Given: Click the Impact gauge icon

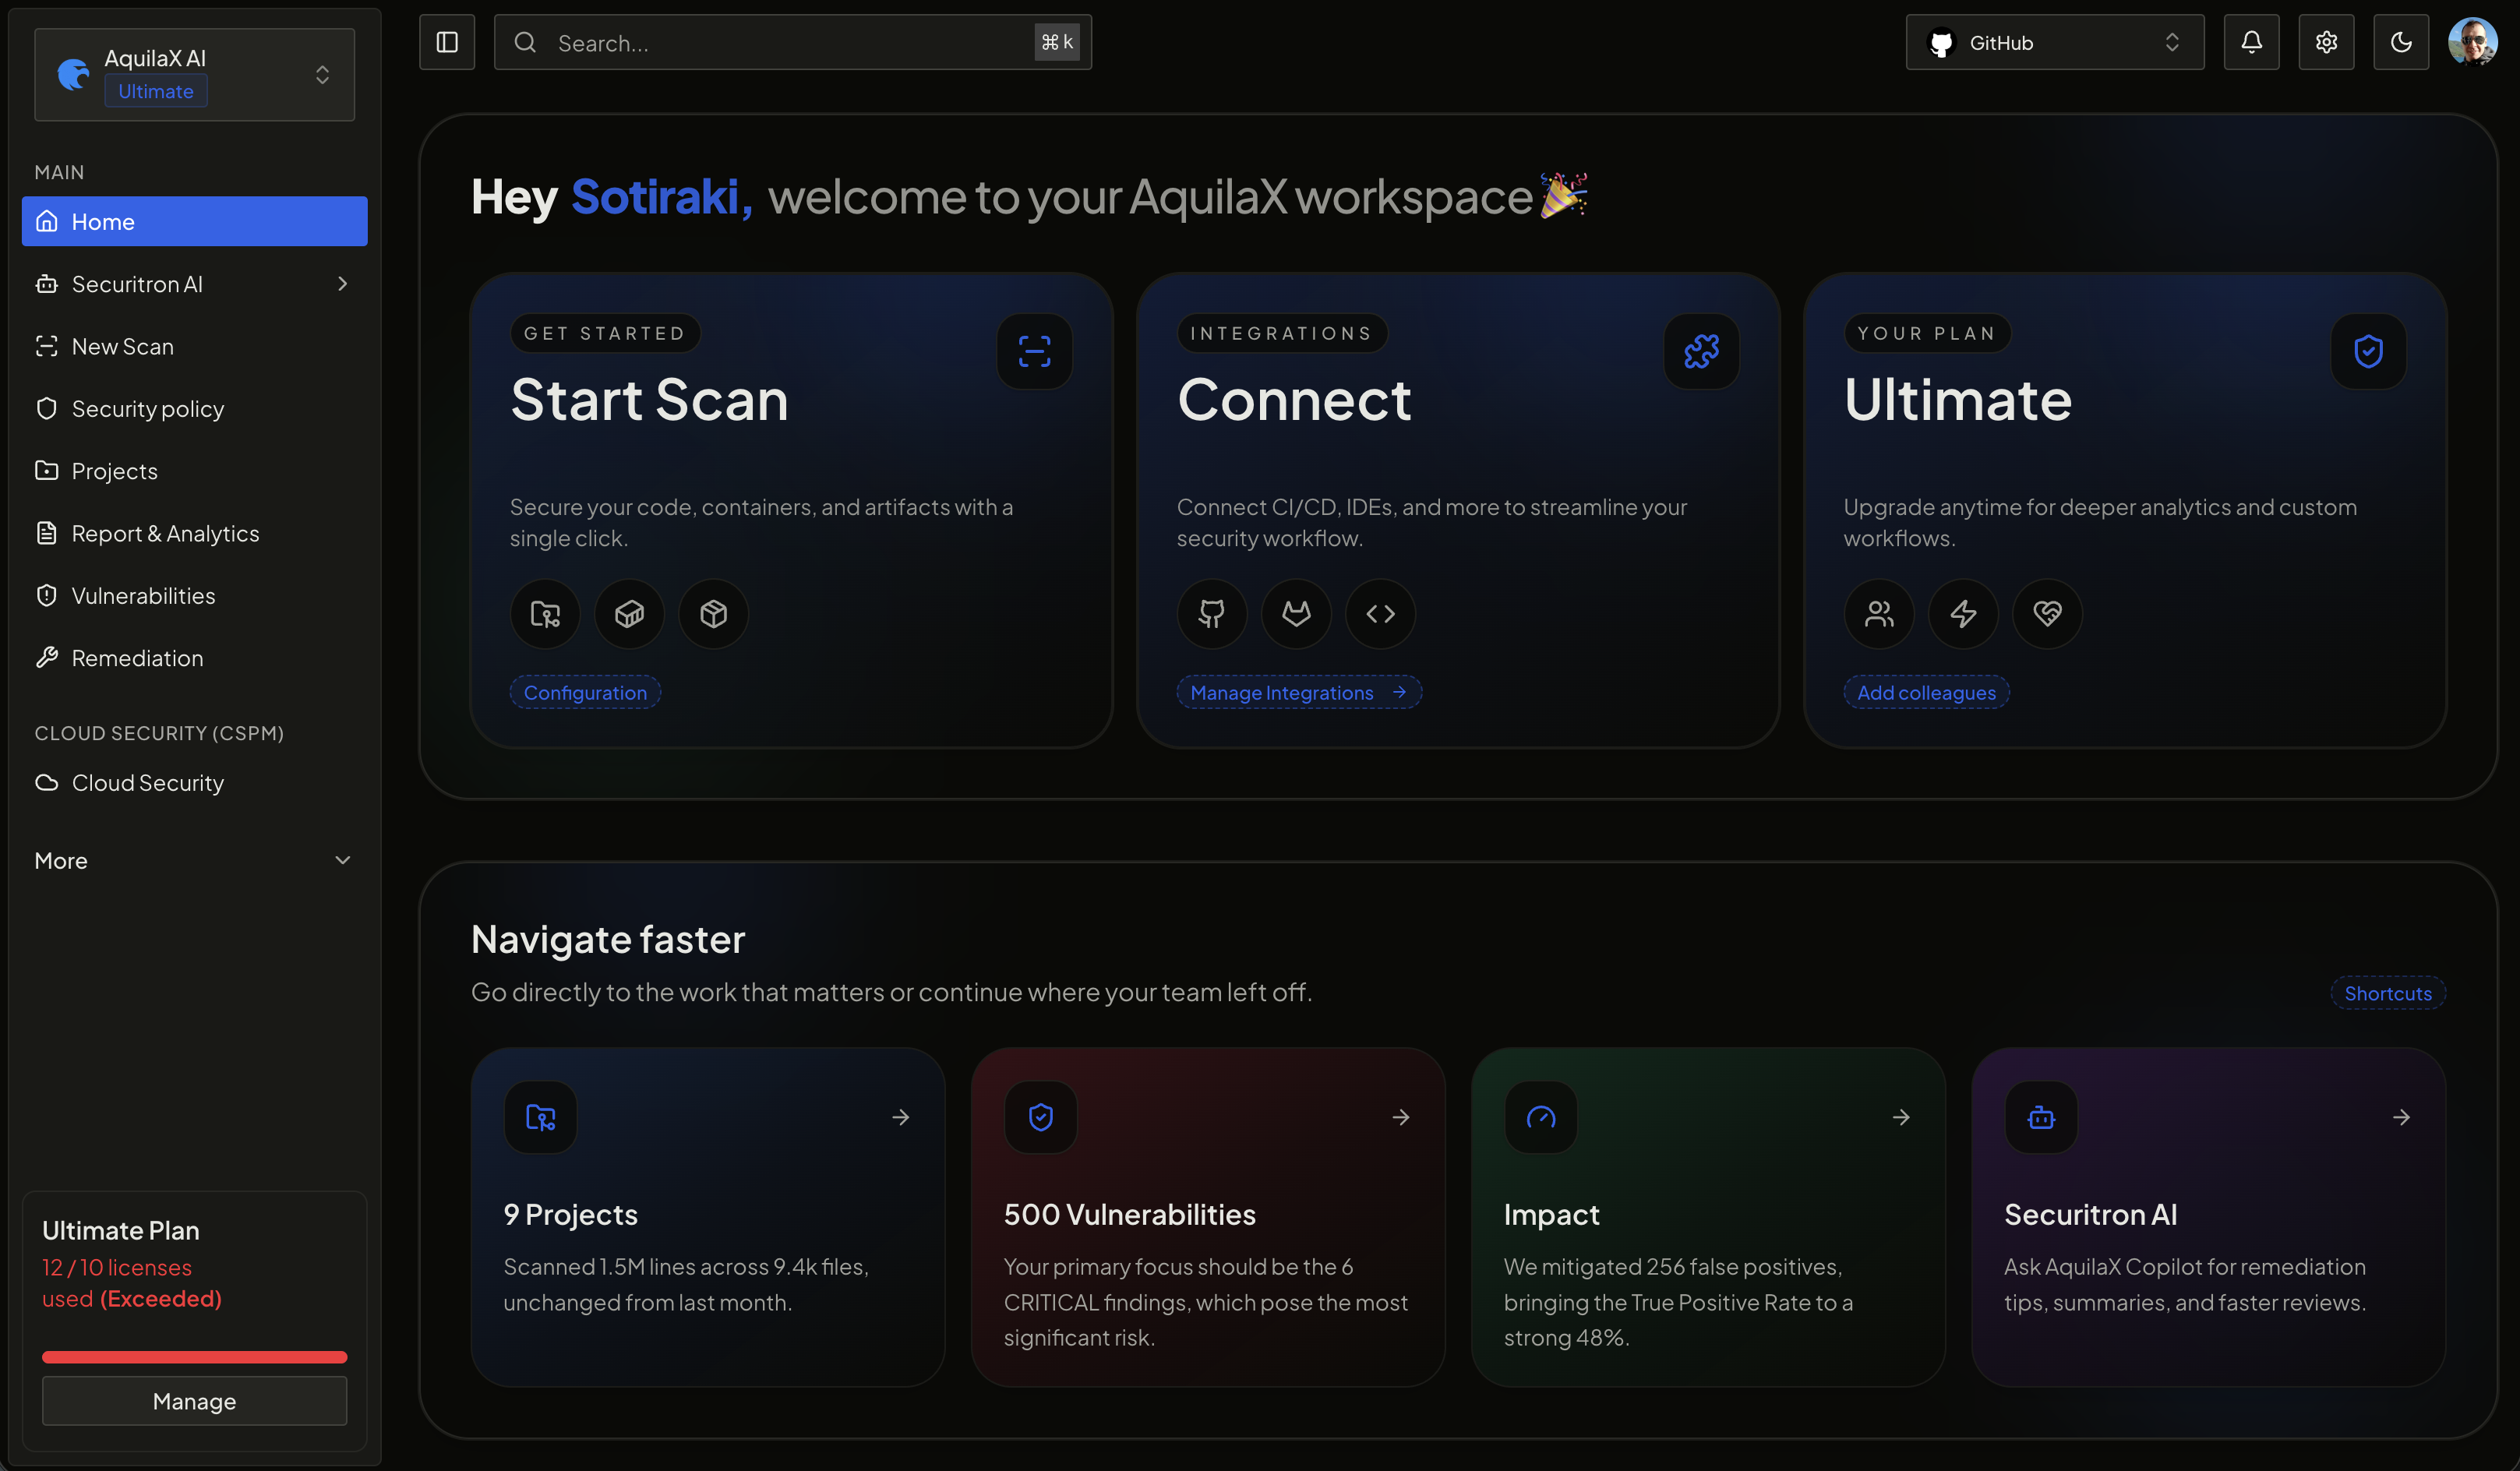Looking at the screenshot, I should (1541, 1117).
